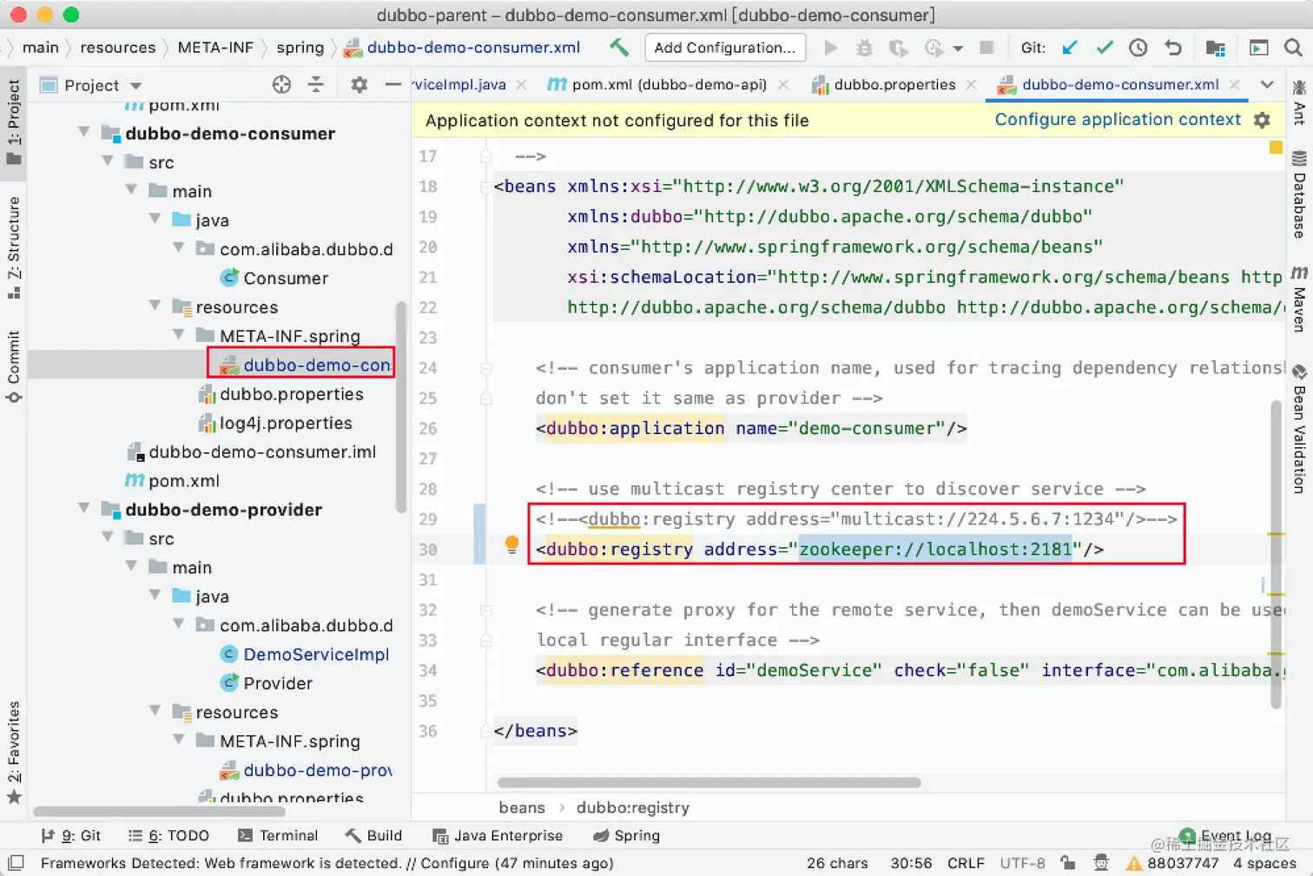The height and width of the screenshot is (876, 1313).
Task: Click the dubbo:registry breadcrumb
Action: pos(633,807)
